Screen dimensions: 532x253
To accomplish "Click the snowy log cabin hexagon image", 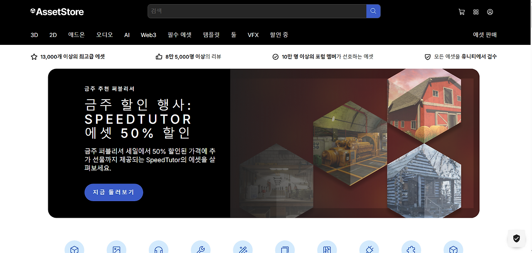I will coord(424,182).
